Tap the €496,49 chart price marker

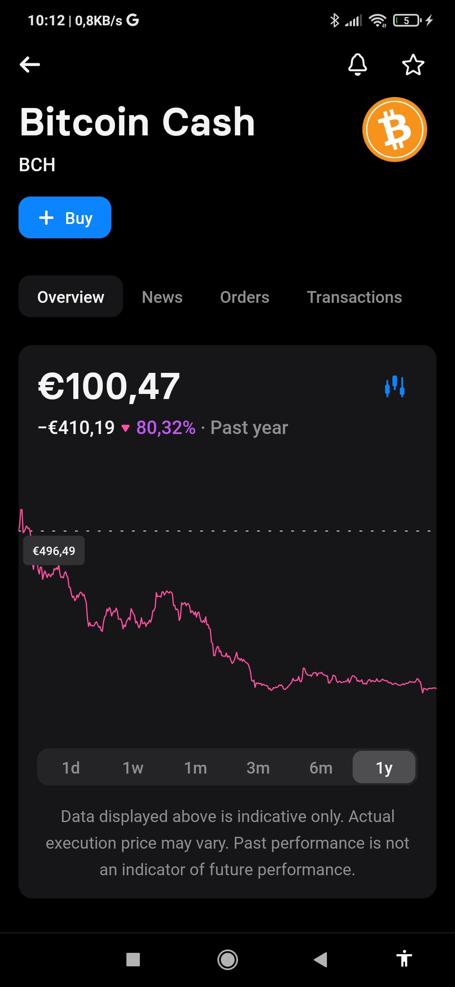pos(54,551)
